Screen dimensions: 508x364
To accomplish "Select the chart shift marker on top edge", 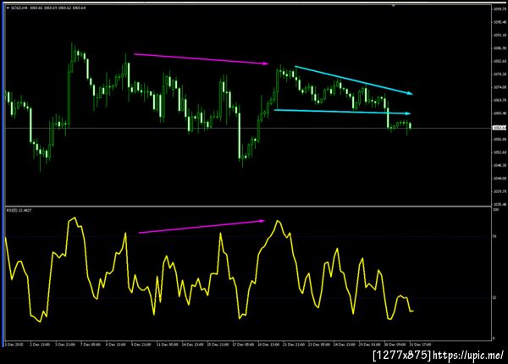I will [394, 6].
